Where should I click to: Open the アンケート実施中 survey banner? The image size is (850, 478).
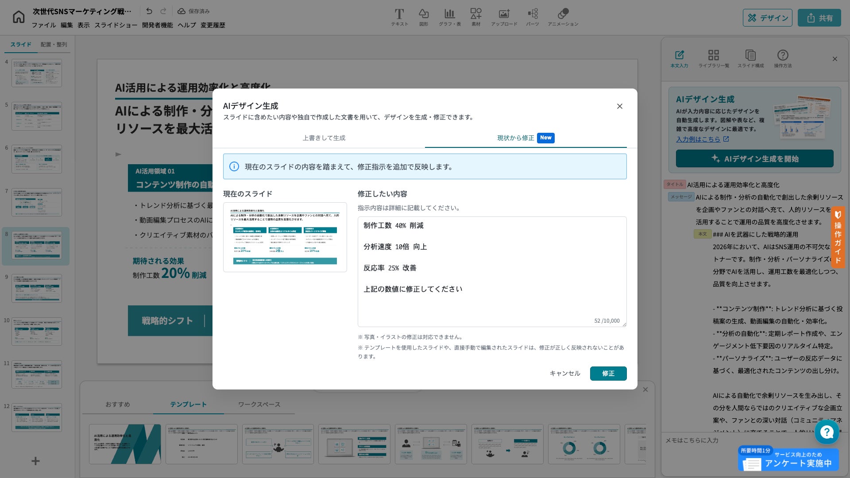pyautogui.click(x=788, y=459)
